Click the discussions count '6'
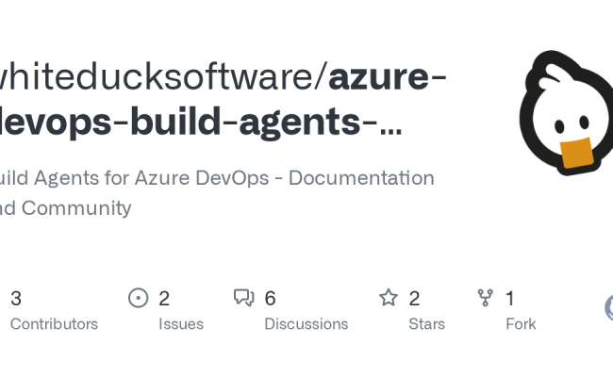The width and height of the screenshot is (613, 377). [x=270, y=299]
